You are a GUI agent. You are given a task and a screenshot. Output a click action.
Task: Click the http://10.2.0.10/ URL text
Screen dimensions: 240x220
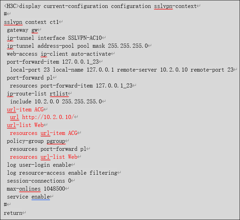(x=48, y=117)
